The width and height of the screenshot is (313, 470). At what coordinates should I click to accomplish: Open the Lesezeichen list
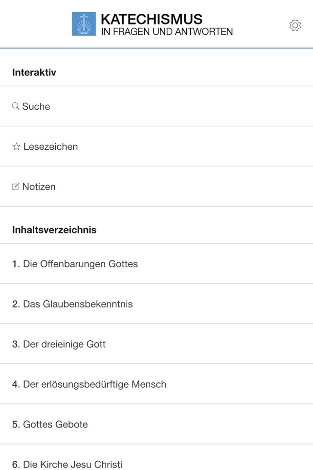point(156,146)
